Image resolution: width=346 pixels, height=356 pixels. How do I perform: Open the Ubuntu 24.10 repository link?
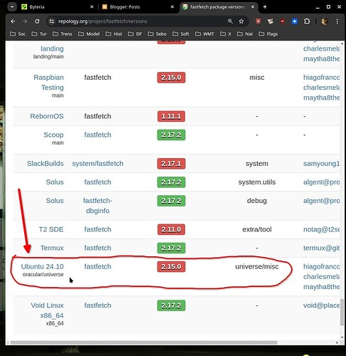pyautogui.click(x=42, y=266)
